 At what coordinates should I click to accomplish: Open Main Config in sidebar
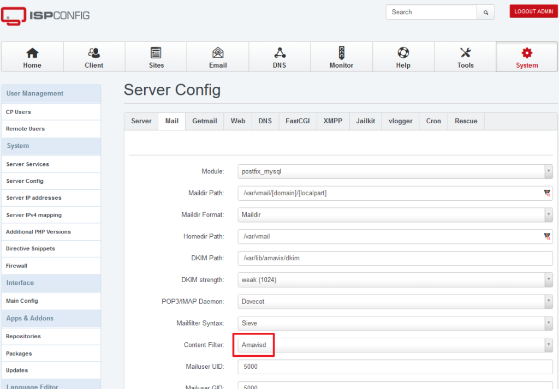coord(51,301)
